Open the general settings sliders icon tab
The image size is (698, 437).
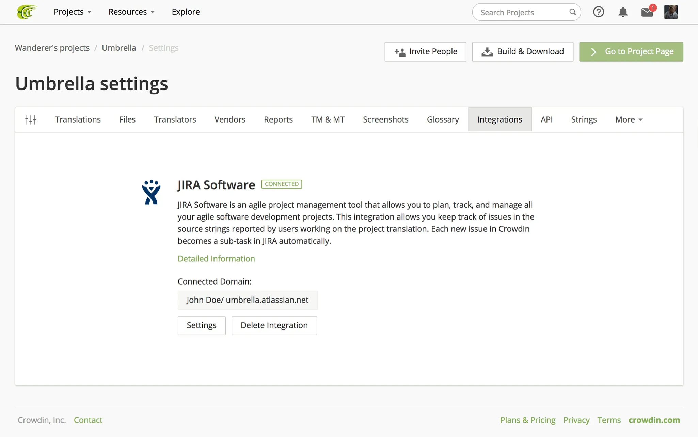point(31,119)
